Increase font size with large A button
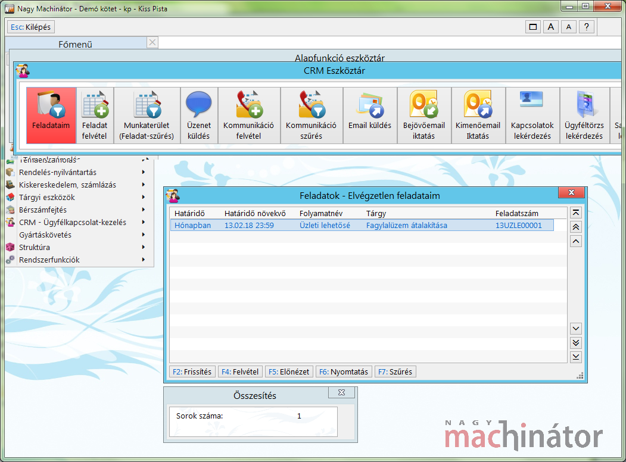Viewport: 626px width, 462px height. [x=551, y=27]
